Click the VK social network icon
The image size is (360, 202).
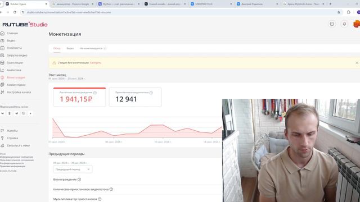pos(2,113)
